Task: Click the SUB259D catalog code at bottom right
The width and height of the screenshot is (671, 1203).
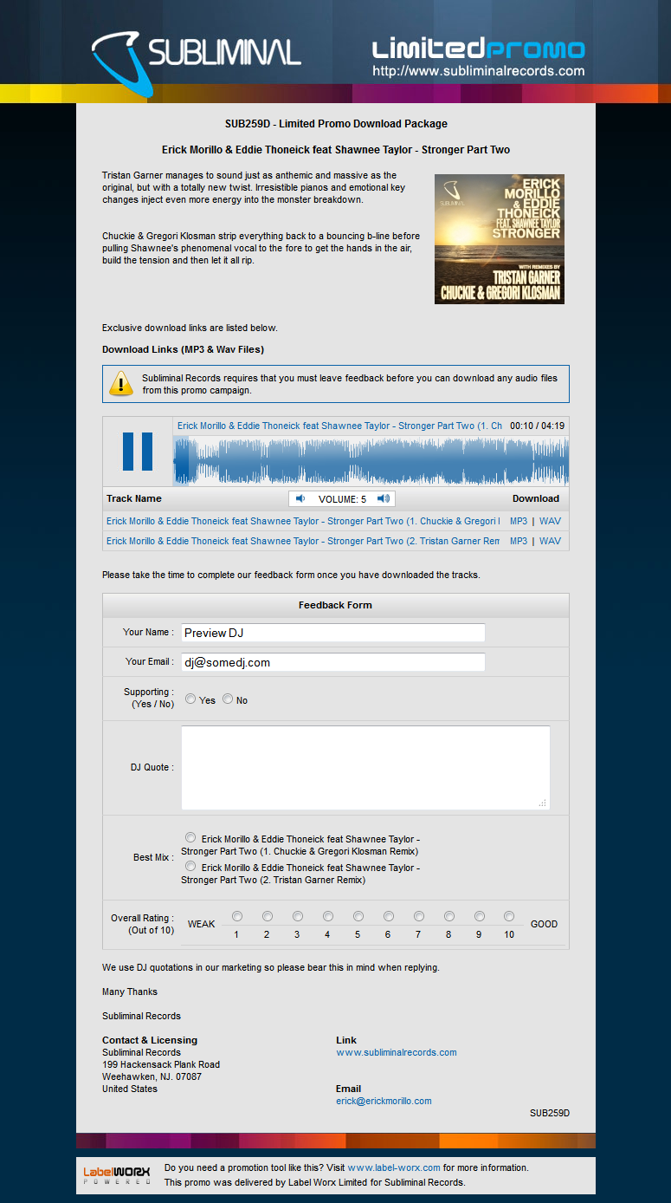Action: click(x=550, y=1113)
